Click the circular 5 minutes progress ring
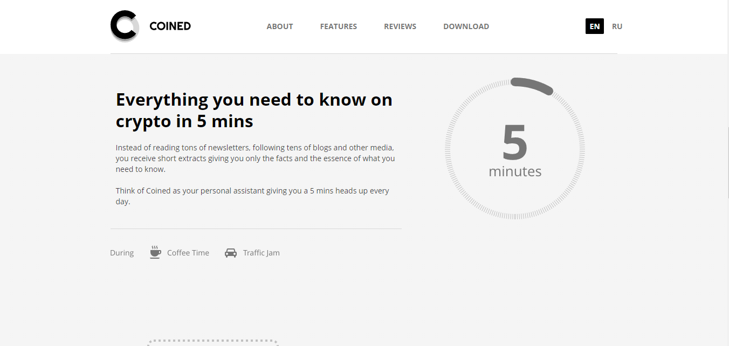This screenshot has width=729, height=346. point(515,148)
